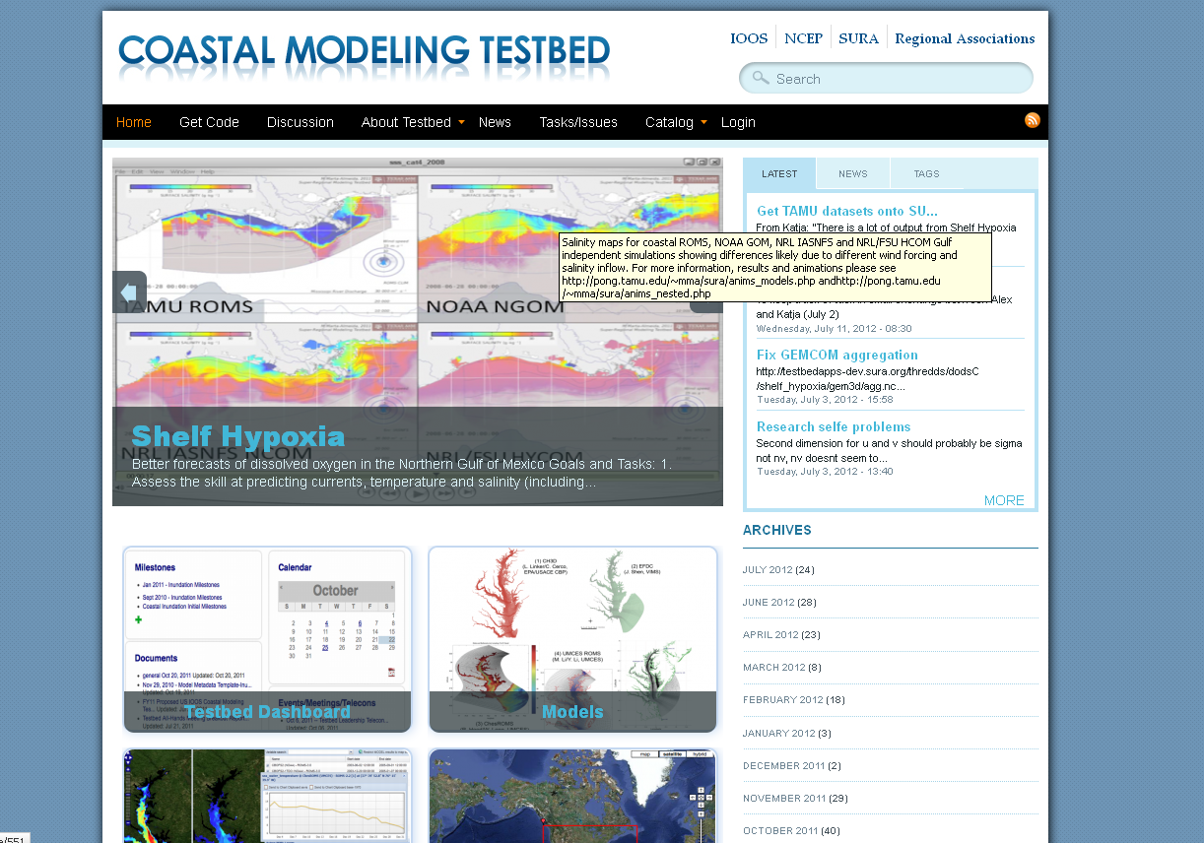The height and width of the screenshot is (843, 1204).
Task: Click the ARCHIVES section heading
Action: [777, 530]
